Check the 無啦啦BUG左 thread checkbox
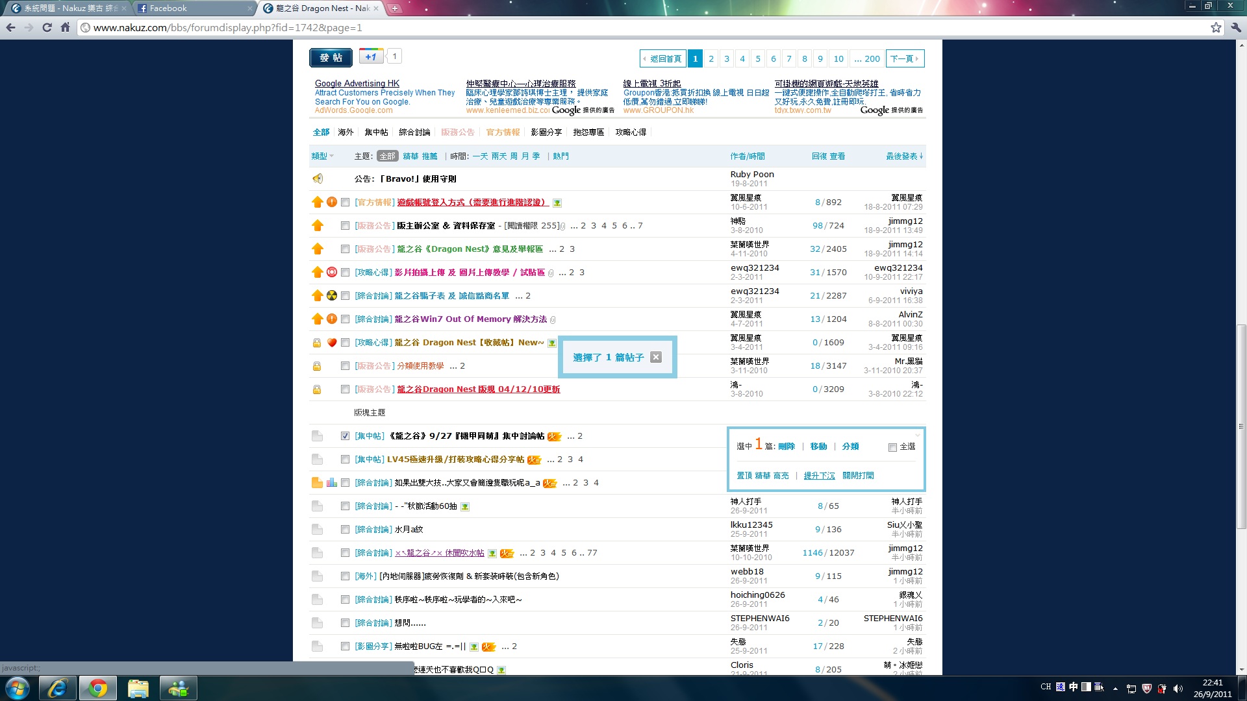Viewport: 1247px width, 701px height. coord(345,646)
